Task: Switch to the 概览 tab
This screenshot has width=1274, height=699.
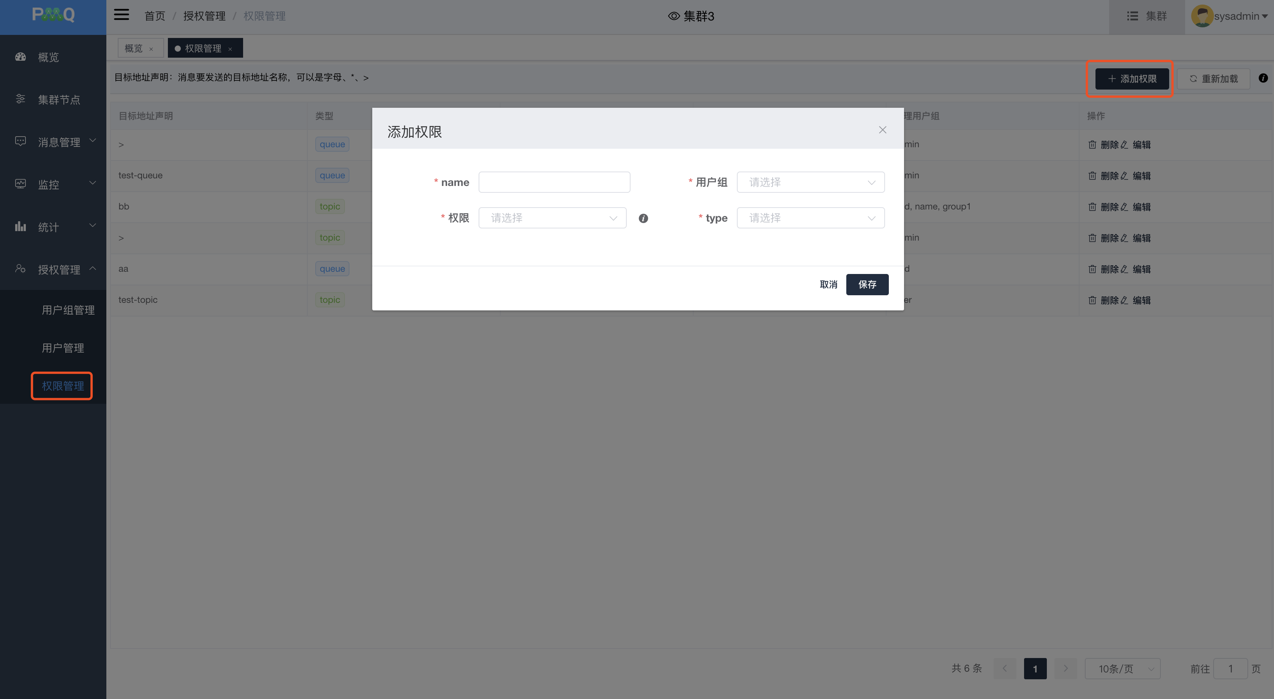Action: coord(134,49)
